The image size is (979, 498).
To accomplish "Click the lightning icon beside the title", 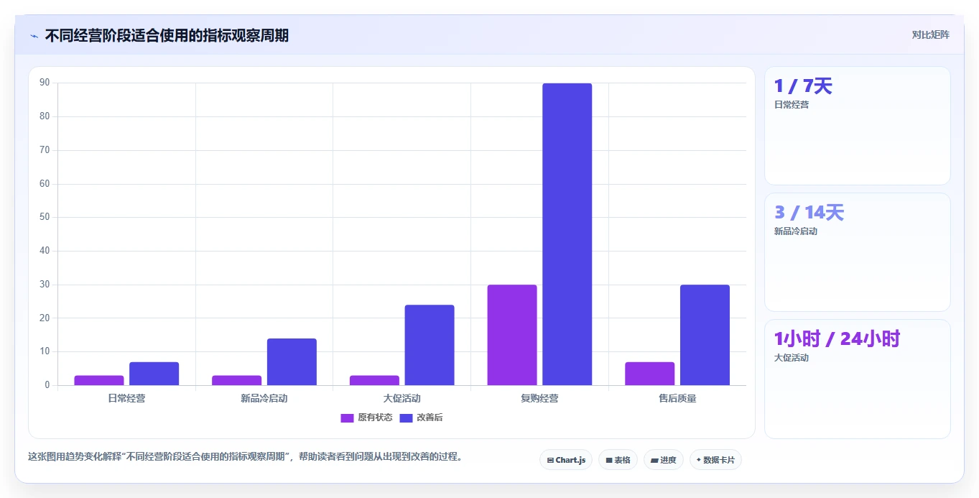I will tap(34, 36).
